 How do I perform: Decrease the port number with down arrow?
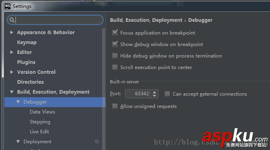click(154, 96)
